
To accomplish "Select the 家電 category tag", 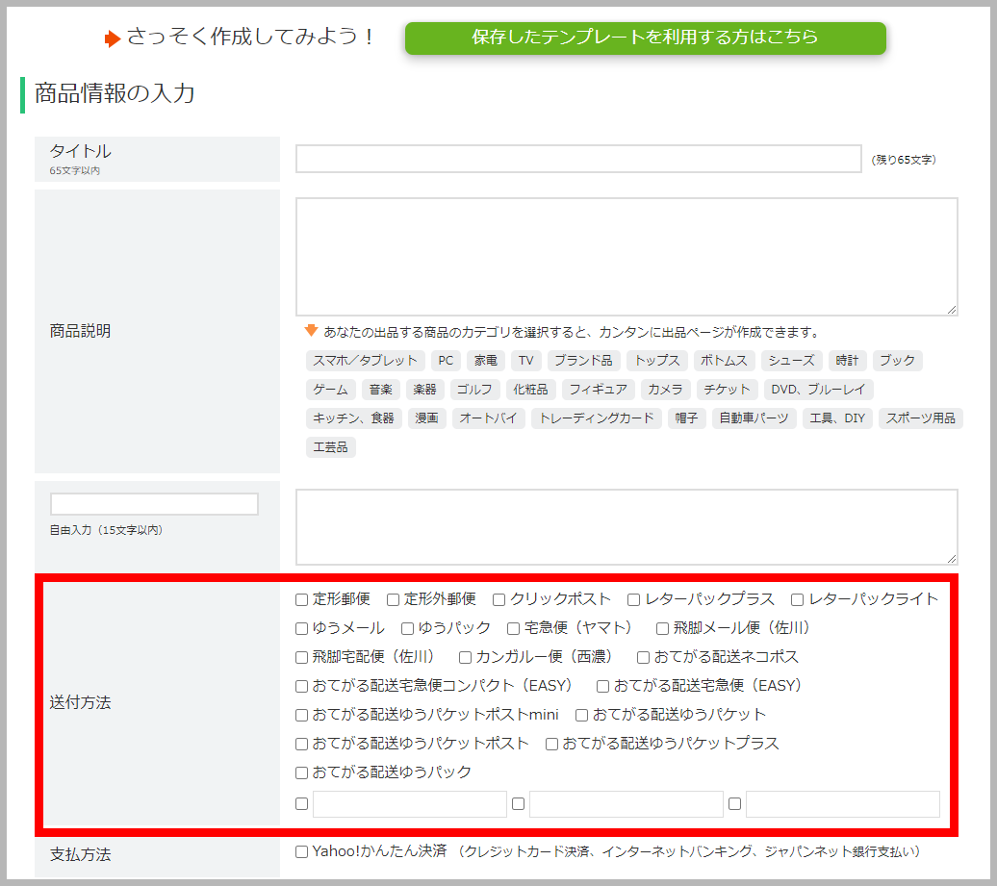I will 486,361.
